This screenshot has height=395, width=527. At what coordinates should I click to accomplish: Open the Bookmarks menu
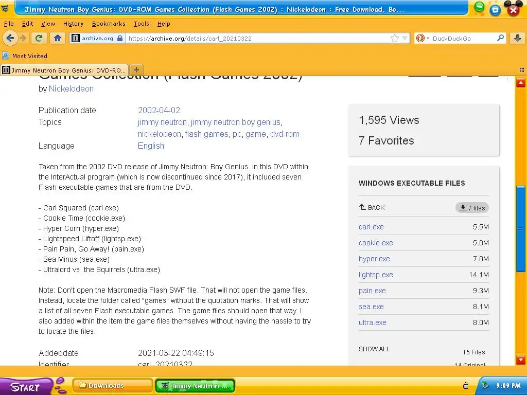click(109, 24)
